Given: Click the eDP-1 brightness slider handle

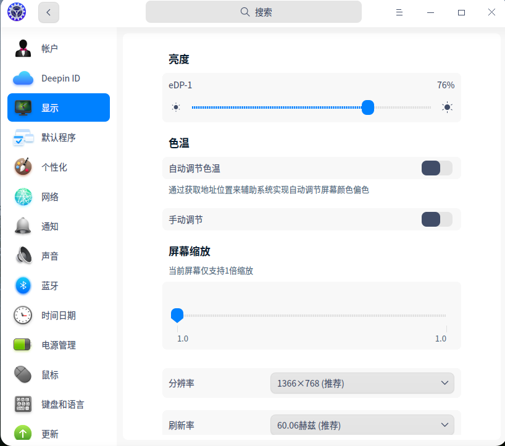Looking at the screenshot, I should point(368,107).
